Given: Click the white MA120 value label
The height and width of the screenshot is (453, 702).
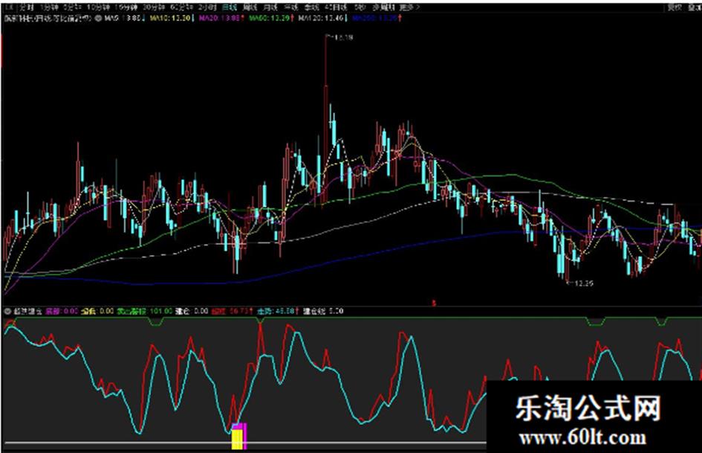Looking at the screenshot, I should [323, 19].
